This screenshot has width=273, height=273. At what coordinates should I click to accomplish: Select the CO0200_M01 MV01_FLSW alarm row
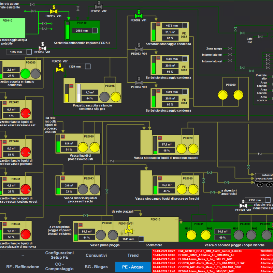pos(213,263)
